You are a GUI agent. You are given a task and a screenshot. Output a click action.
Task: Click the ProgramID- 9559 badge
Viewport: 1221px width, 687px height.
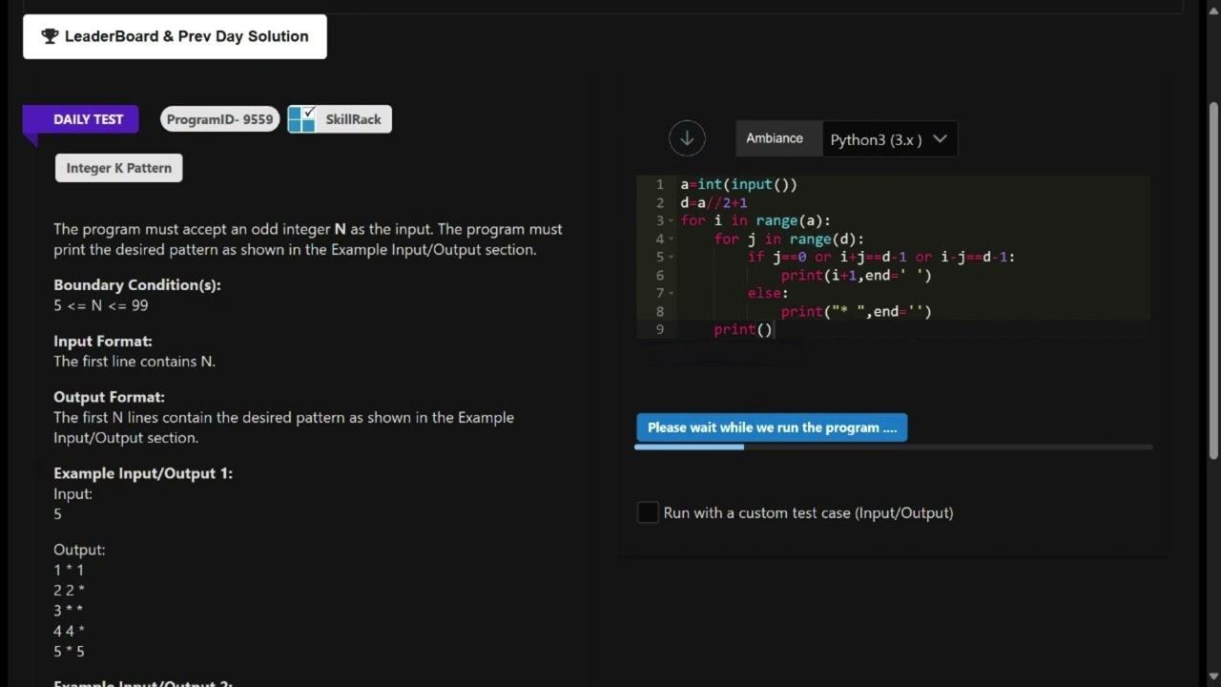(219, 119)
